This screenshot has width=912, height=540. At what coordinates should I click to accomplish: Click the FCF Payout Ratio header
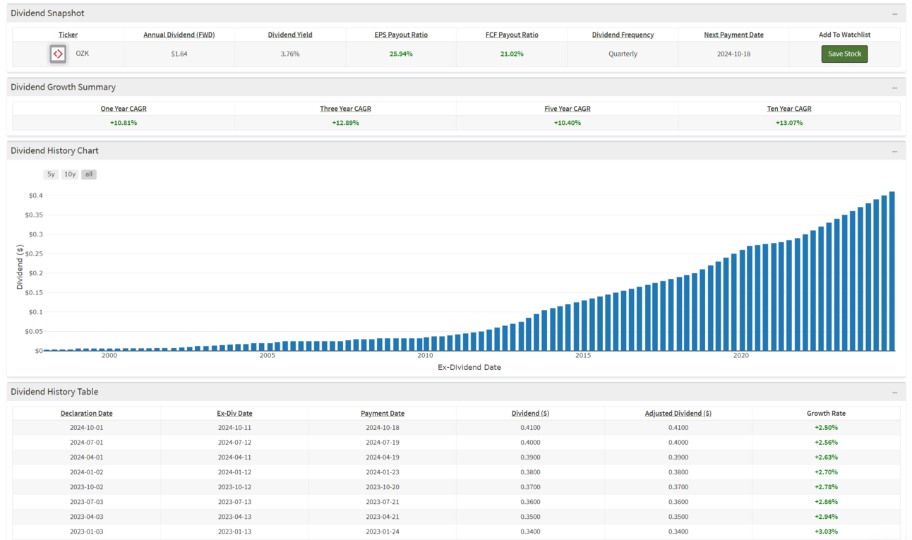pos(512,35)
